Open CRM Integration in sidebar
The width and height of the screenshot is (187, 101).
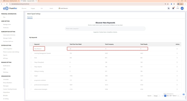[x=8, y=49]
